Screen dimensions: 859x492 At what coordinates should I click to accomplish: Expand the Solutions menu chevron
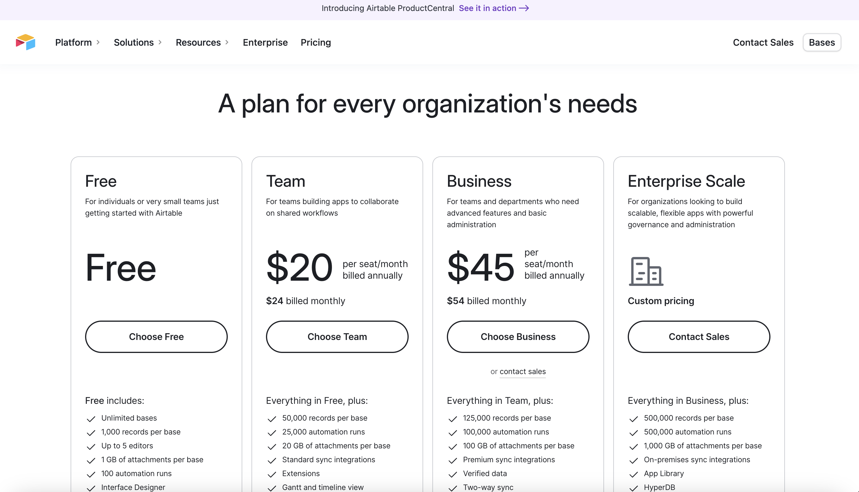[x=160, y=42]
